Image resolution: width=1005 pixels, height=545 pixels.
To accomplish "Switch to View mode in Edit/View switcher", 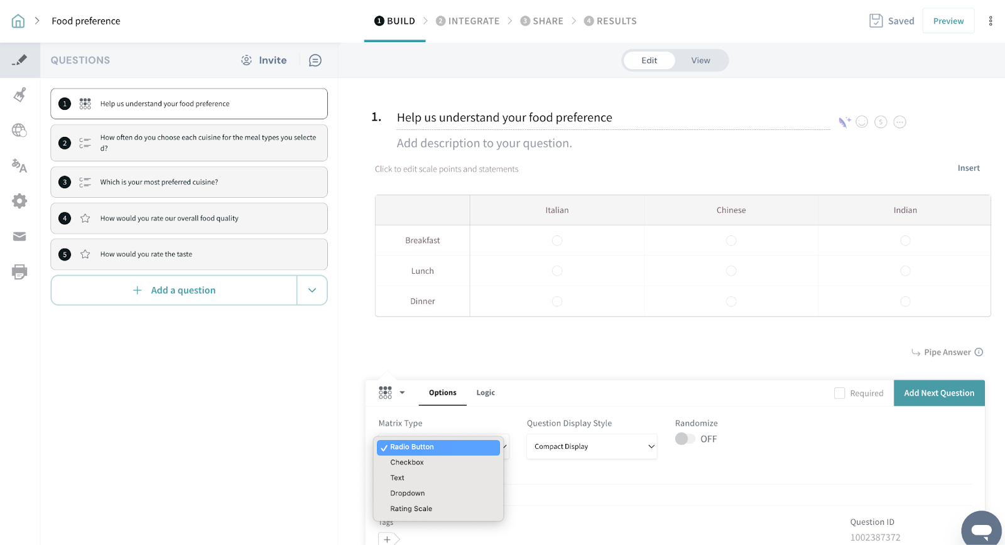I will (700, 61).
